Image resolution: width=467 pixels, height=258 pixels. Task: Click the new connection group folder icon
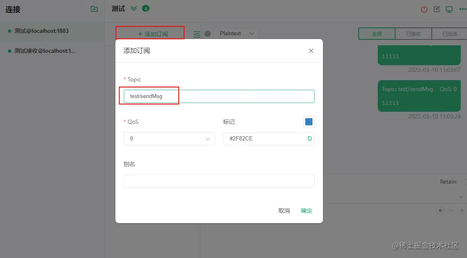[x=94, y=9]
